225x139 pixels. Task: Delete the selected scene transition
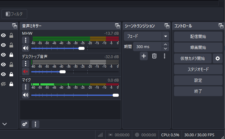(x=154, y=56)
